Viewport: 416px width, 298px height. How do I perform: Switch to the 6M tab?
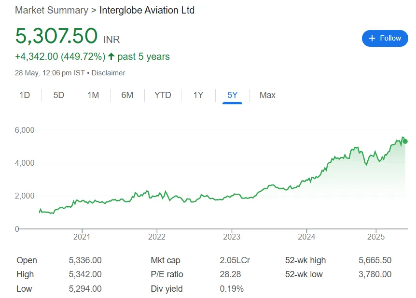[x=127, y=95]
